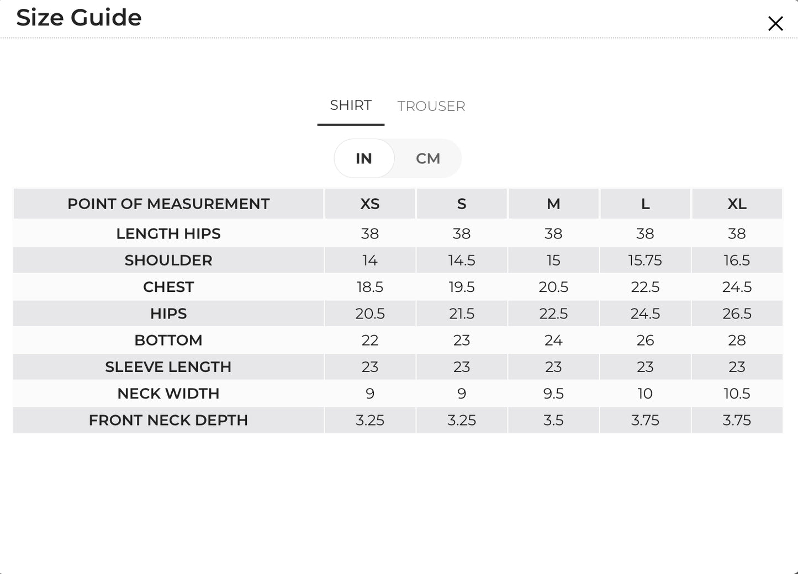Image resolution: width=798 pixels, height=574 pixels.
Task: Click the L size column header
Action: click(x=645, y=204)
